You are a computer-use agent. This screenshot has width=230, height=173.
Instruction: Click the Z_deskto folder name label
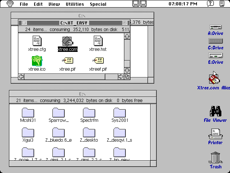(x=89, y=140)
